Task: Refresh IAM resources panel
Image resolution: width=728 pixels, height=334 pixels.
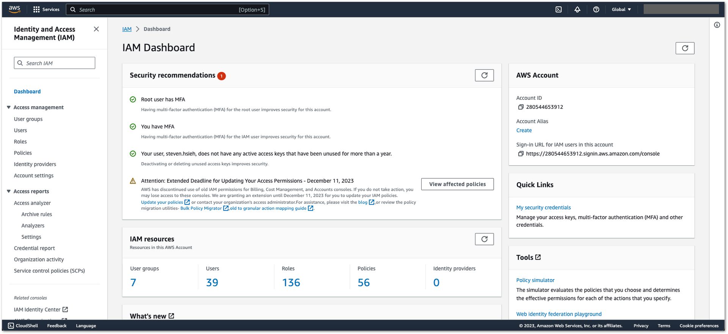Action: (484, 239)
